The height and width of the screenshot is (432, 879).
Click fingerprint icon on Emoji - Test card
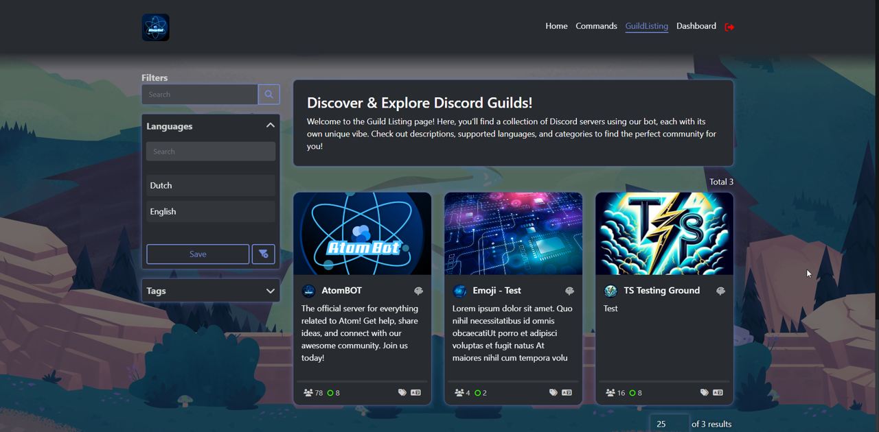pyautogui.click(x=569, y=291)
